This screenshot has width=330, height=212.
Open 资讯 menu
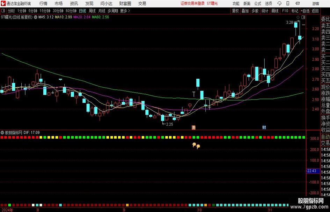pos(74,3)
